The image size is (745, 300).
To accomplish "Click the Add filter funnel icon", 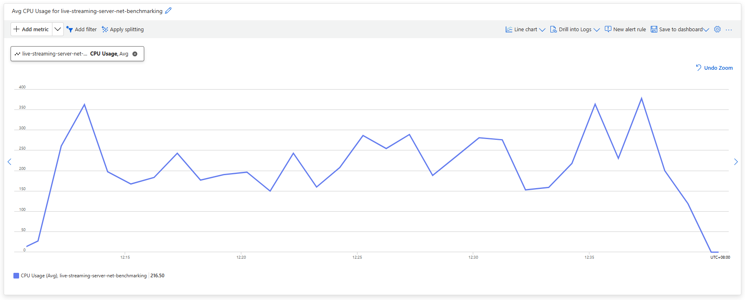I will click(x=69, y=29).
